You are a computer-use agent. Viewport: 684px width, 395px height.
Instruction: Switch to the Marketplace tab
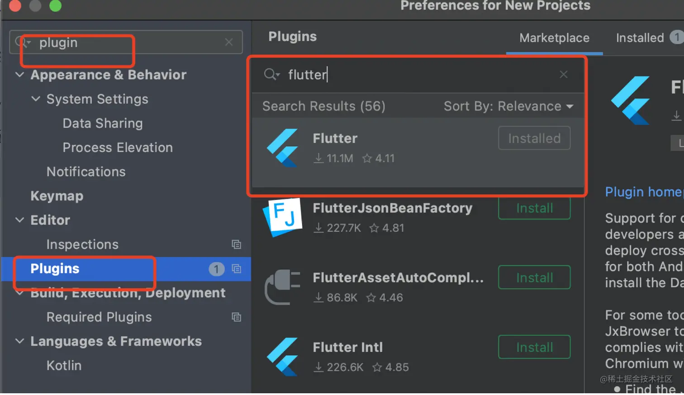coord(554,38)
